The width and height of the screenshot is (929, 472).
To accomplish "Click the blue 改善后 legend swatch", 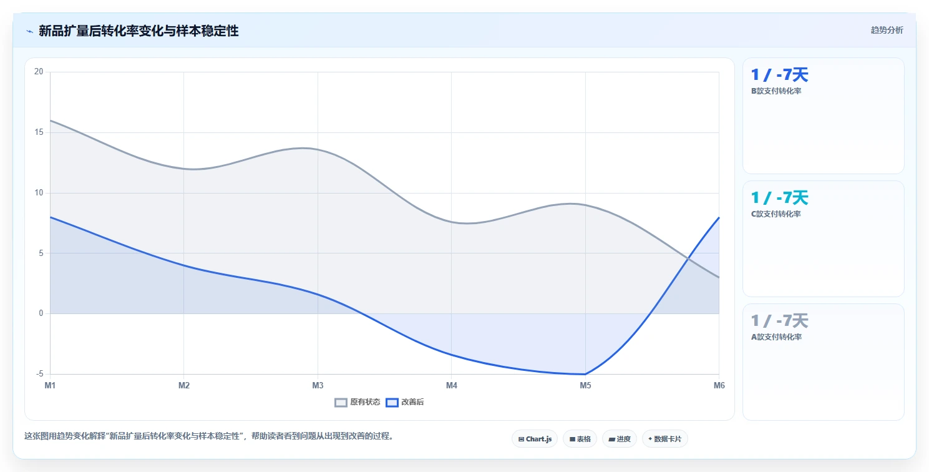I will click(392, 402).
